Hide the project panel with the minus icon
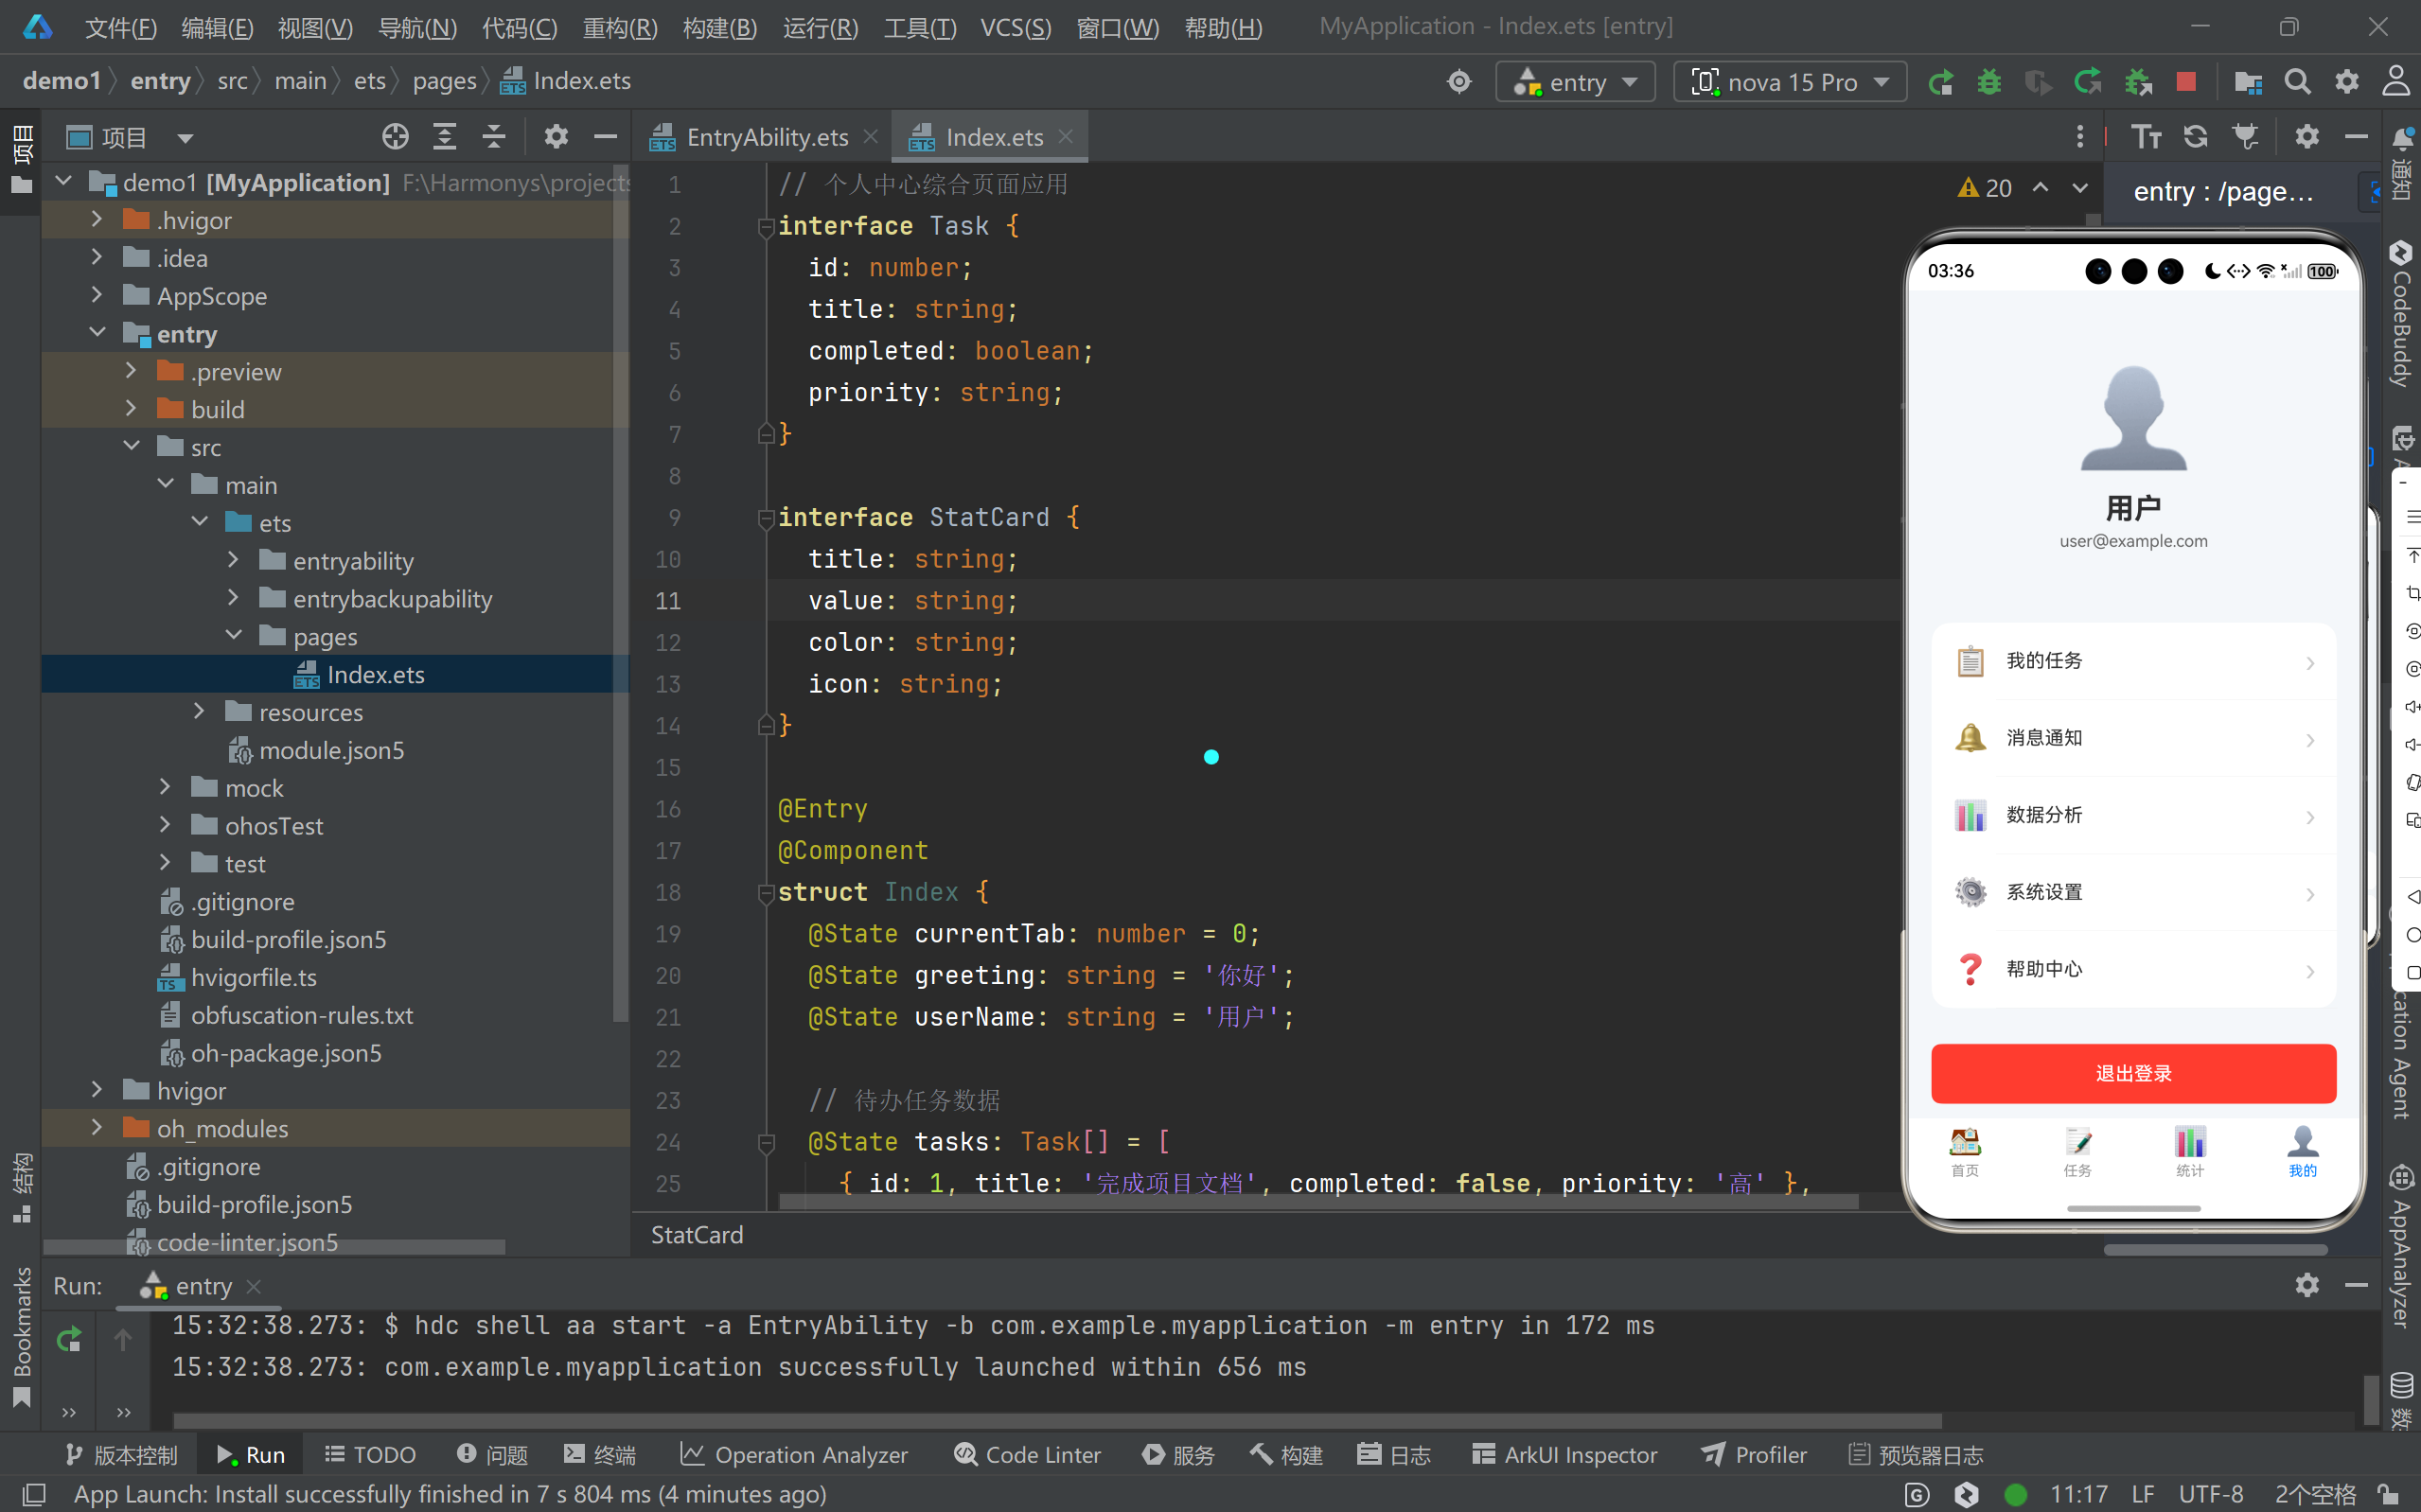This screenshot has width=2421, height=1512. pos(605,137)
